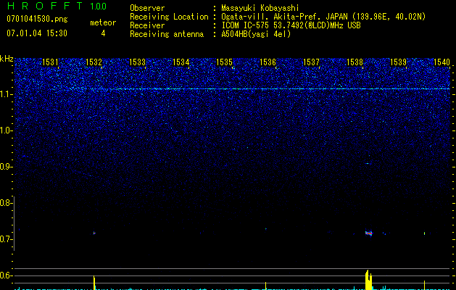Click the Receiving antenna label

click(167, 34)
